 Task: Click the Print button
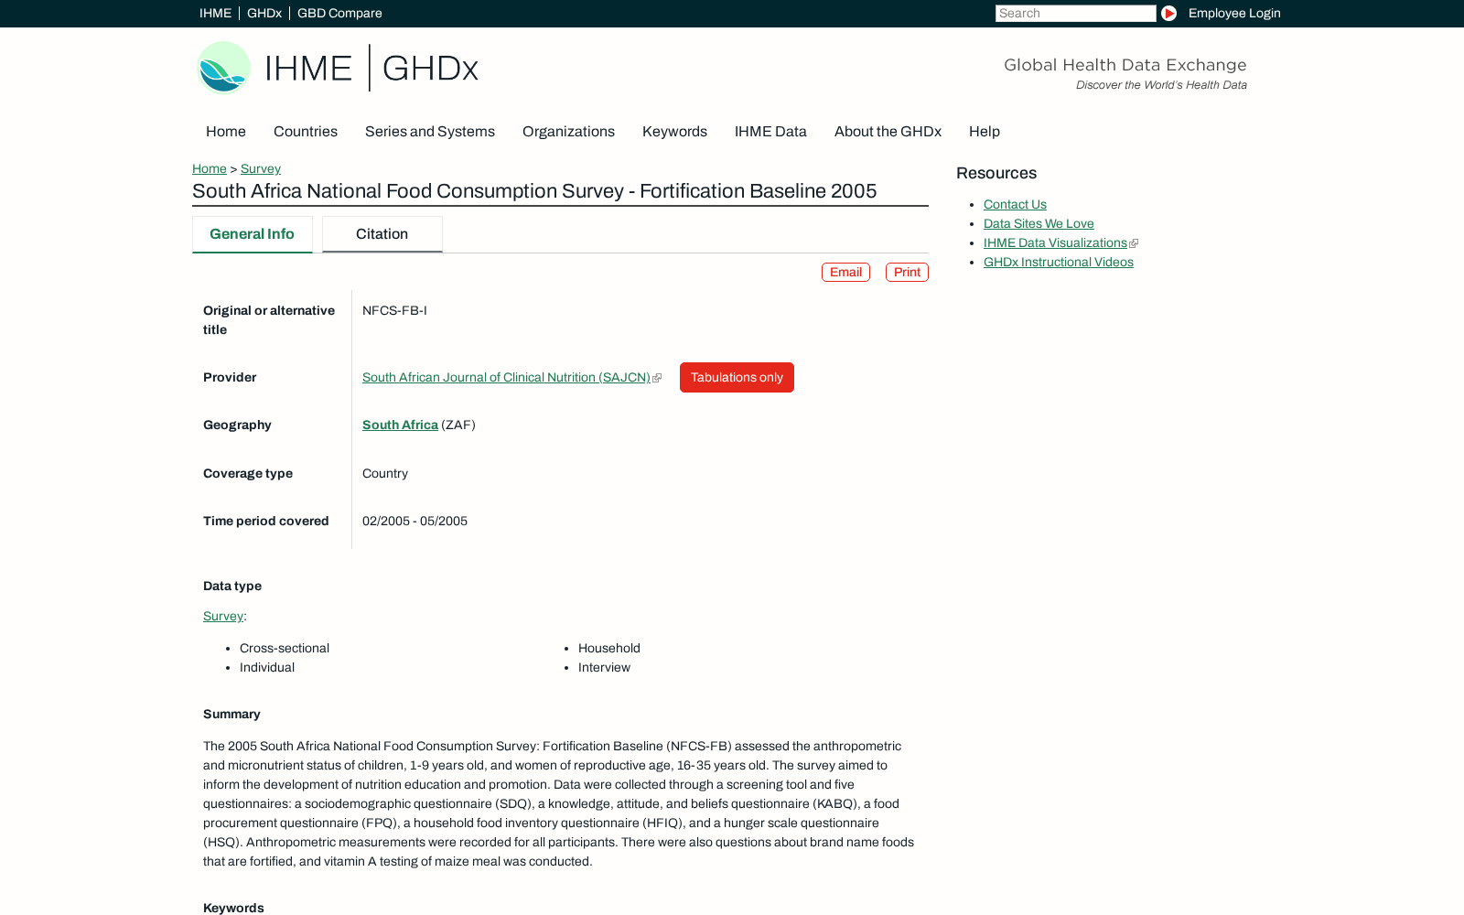(x=907, y=272)
